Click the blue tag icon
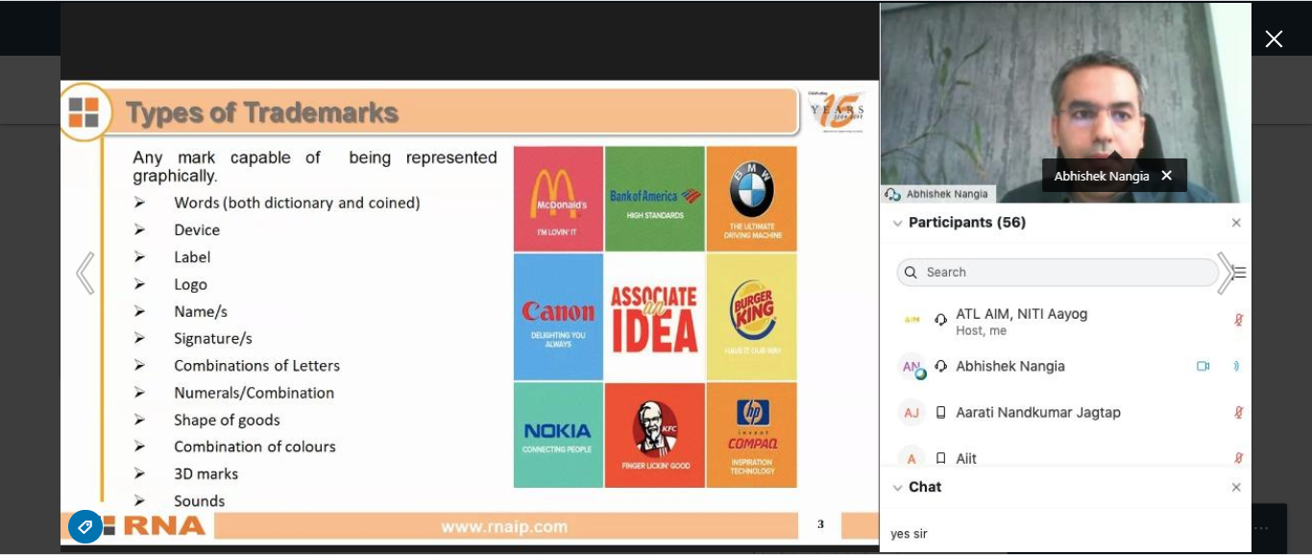The image size is (1312, 555). [85, 526]
